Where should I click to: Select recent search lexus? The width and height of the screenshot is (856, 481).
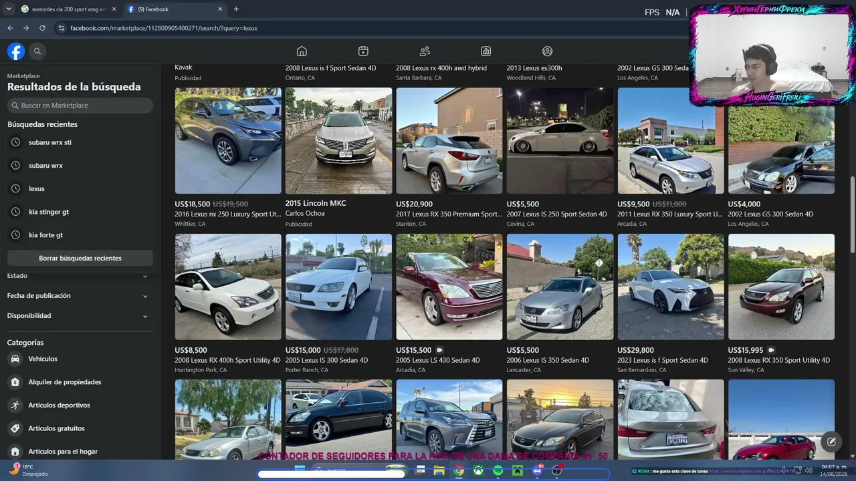point(80,189)
